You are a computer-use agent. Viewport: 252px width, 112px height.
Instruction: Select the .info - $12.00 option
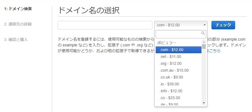[179, 91]
